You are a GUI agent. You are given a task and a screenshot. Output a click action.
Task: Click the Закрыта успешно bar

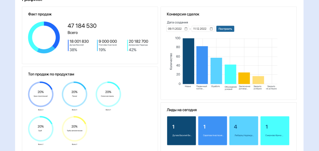pyautogui.click(x=258, y=80)
